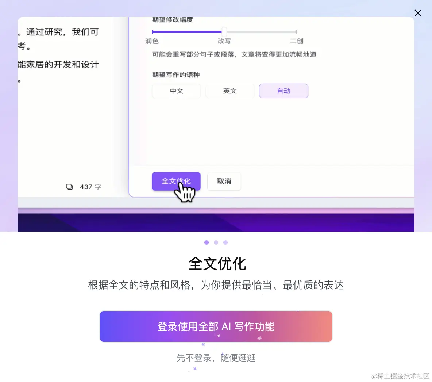Keep 自动 selected for writing language
This screenshot has width=432, height=382.
click(x=283, y=91)
